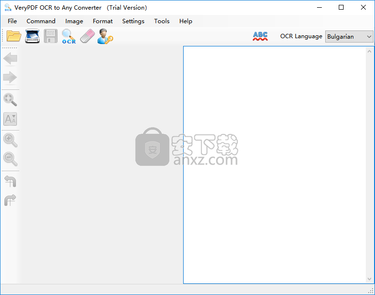Open the OCR Language dropdown showing Bulgarian
The image size is (375, 295).
[349, 37]
